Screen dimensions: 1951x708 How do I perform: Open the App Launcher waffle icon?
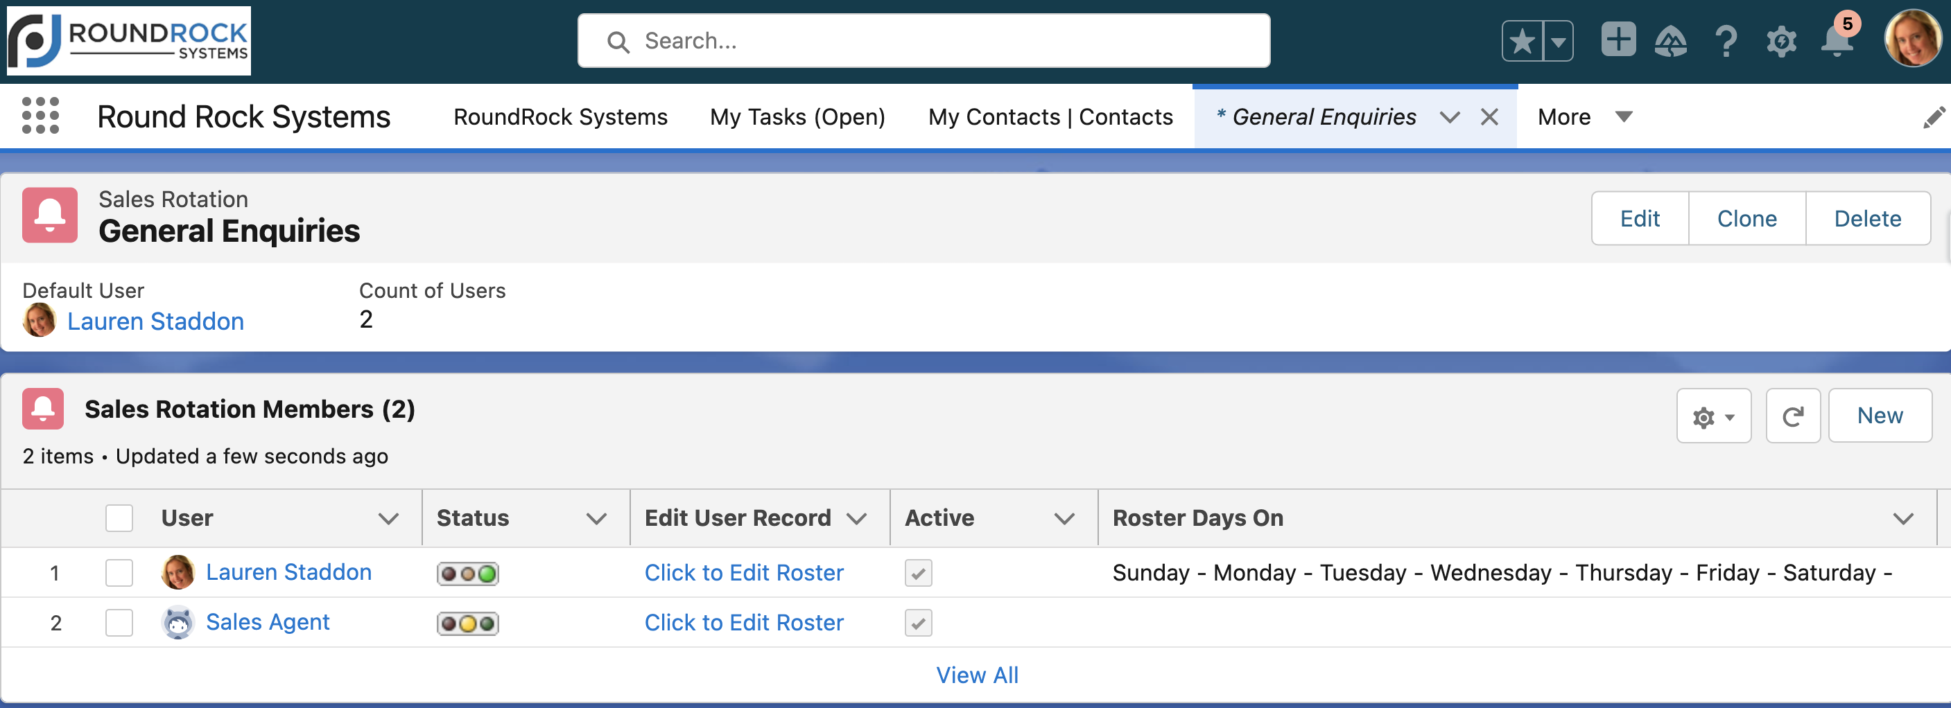click(41, 116)
